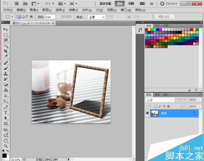Launch Mini Bridge from application bar
204x161 pixels.
[x=25, y=4]
